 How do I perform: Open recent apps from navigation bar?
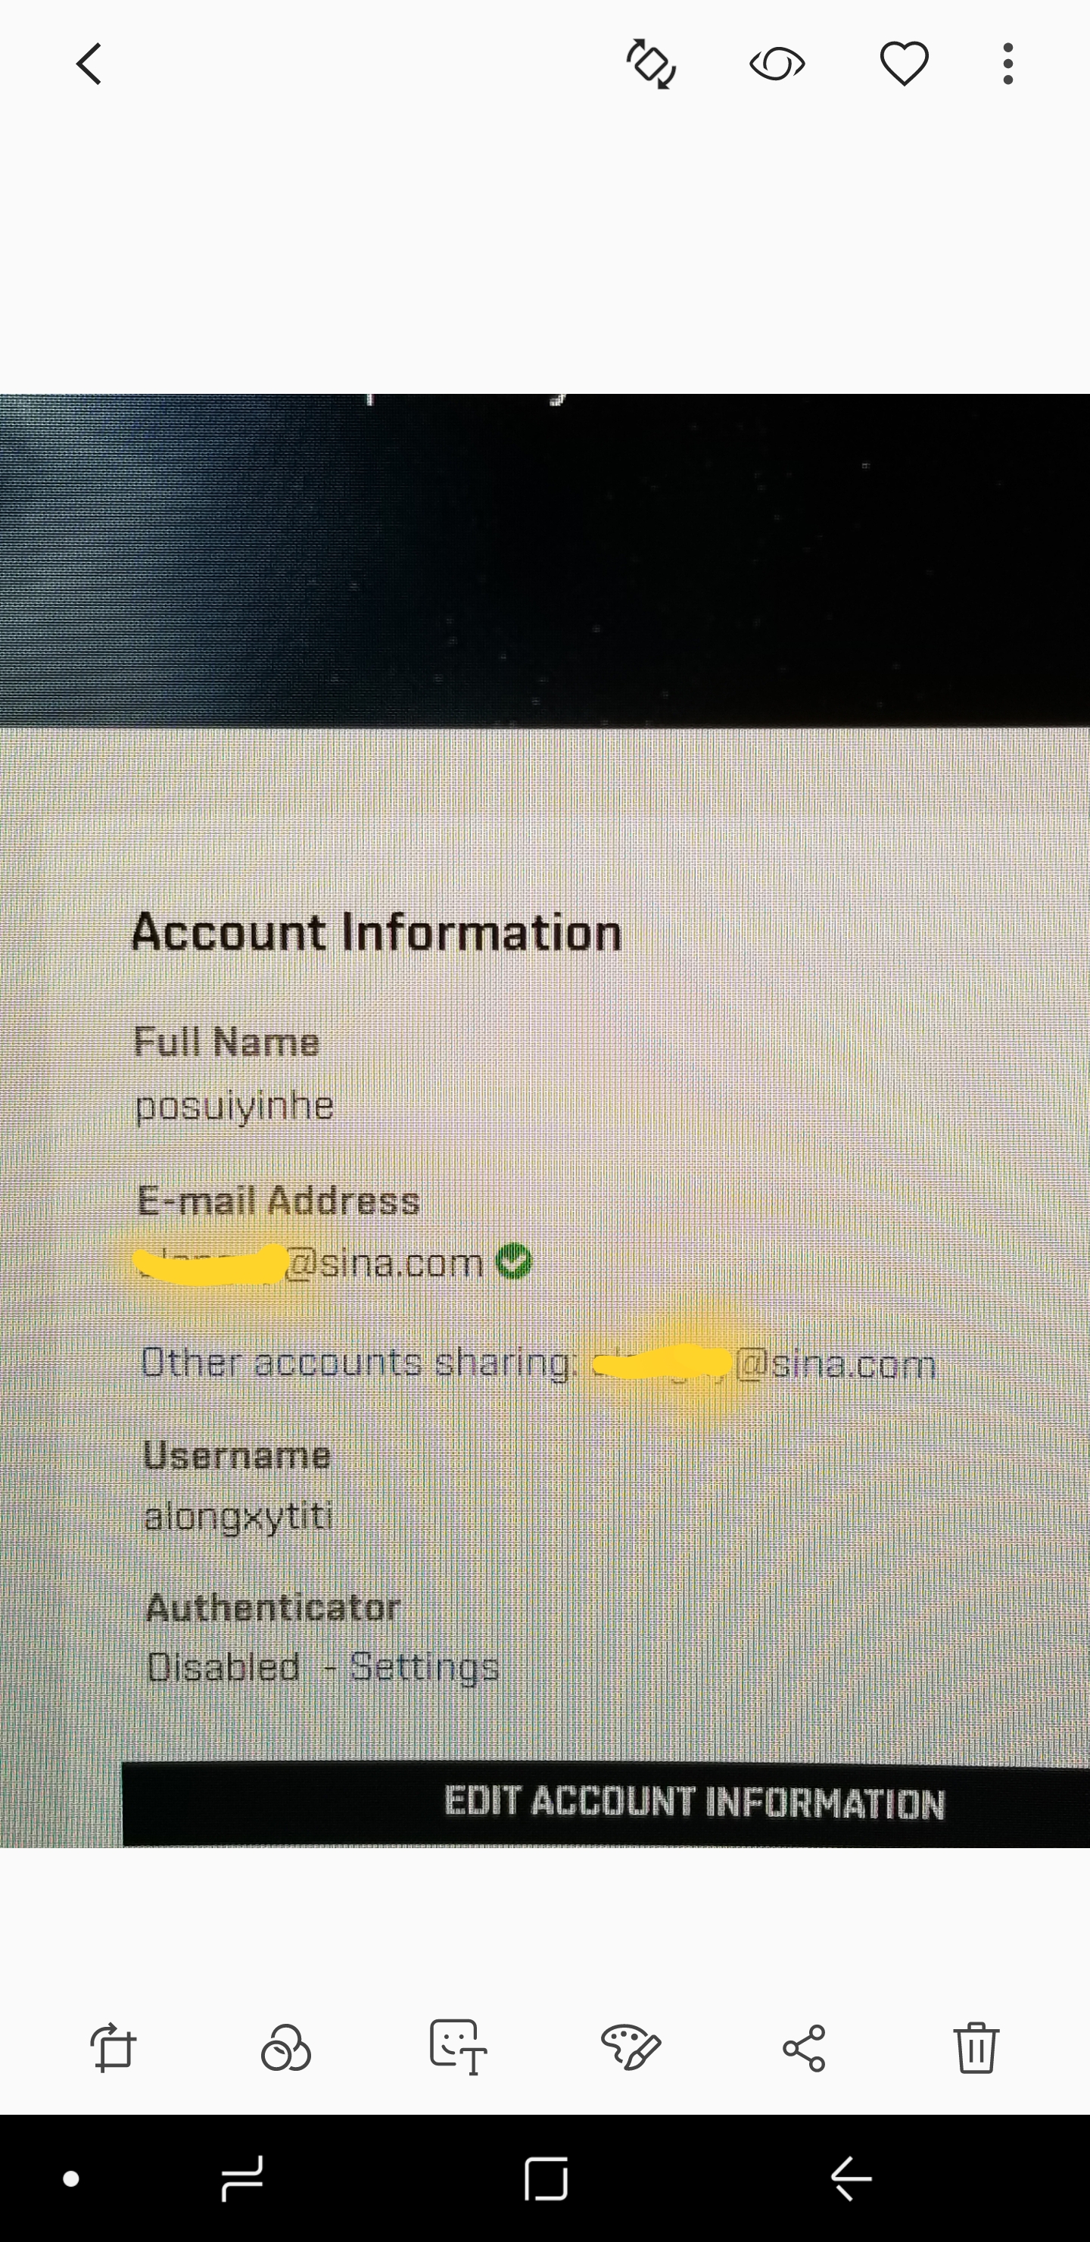click(x=241, y=2178)
